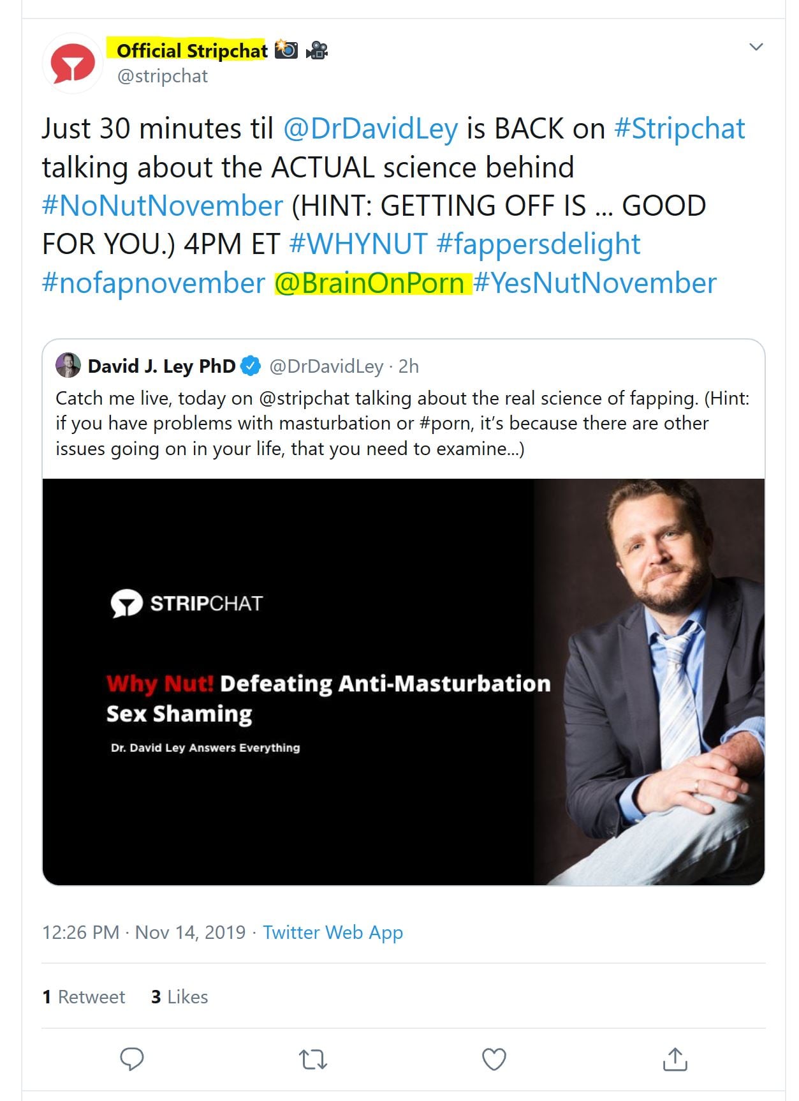Viewport: 799px width, 1101px height.
Task: Share the tweet via upload arrow icon
Action: 675,1059
